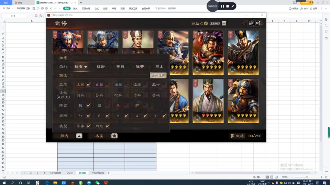Check the 良将 quality filter

(x=107, y=85)
